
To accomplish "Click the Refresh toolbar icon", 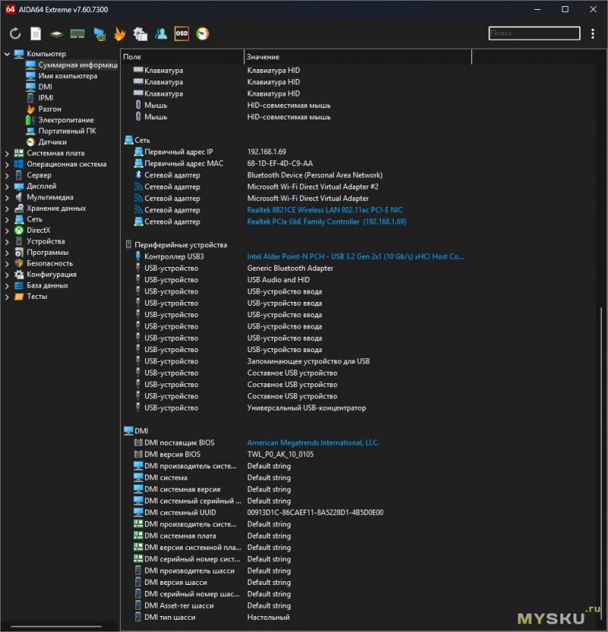I will tap(15, 33).
